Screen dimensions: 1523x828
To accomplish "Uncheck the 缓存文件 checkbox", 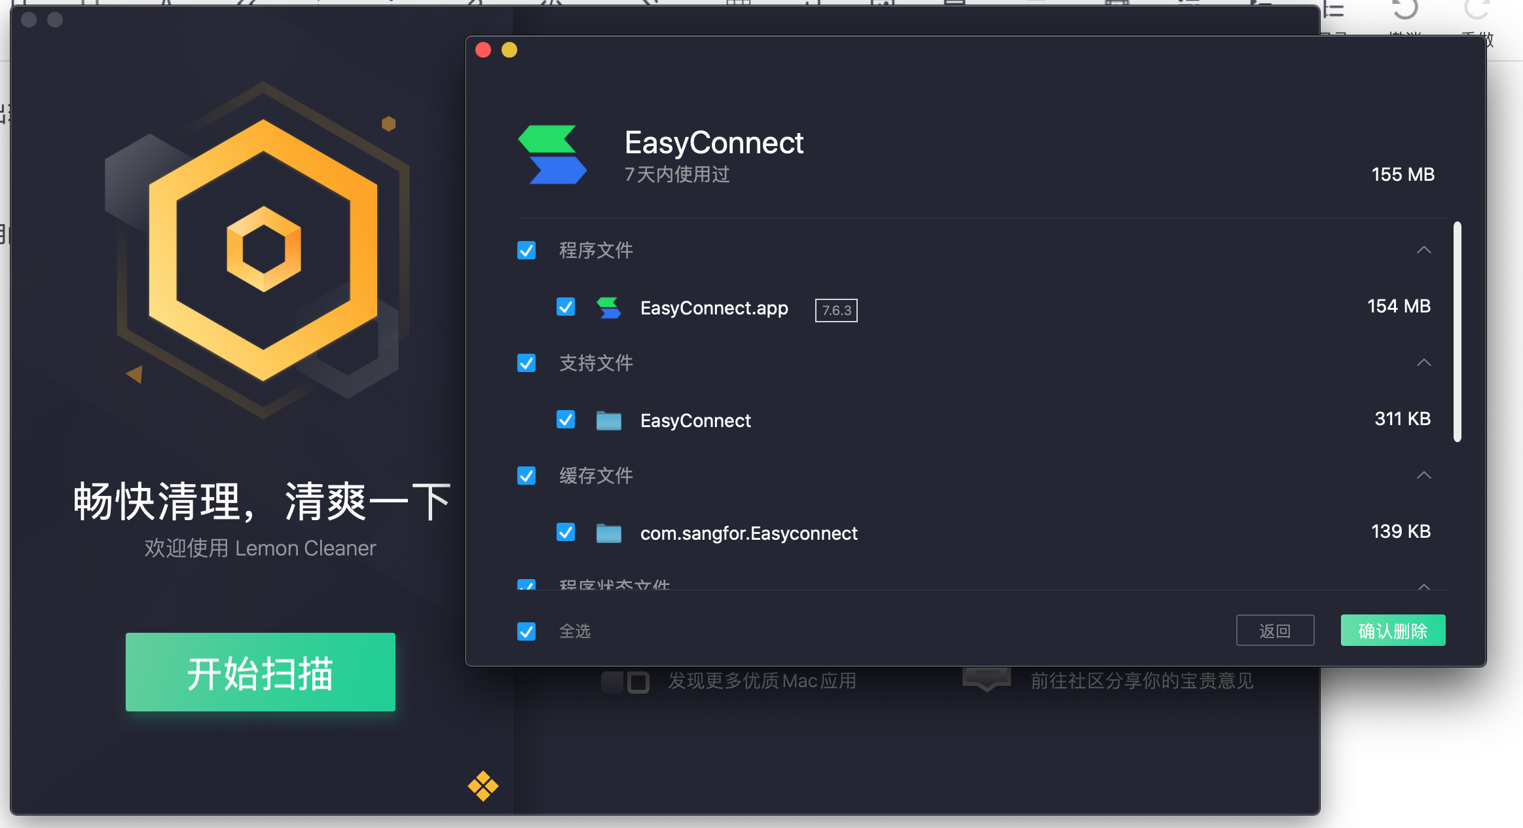I will (526, 476).
